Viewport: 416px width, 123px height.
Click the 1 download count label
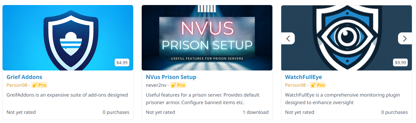pos(256,112)
